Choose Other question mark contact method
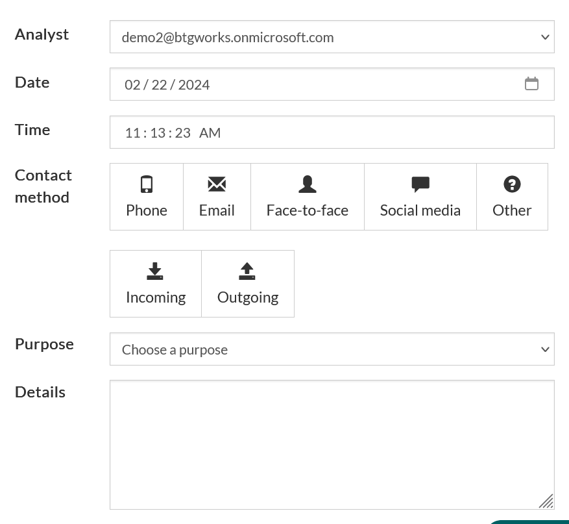This screenshot has height=524, width=569. pyautogui.click(x=512, y=197)
